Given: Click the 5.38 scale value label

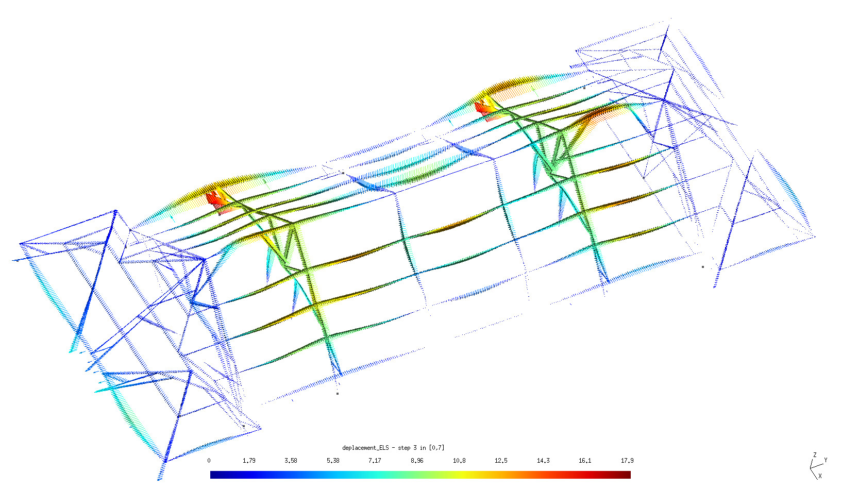Looking at the screenshot, I should click(333, 461).
